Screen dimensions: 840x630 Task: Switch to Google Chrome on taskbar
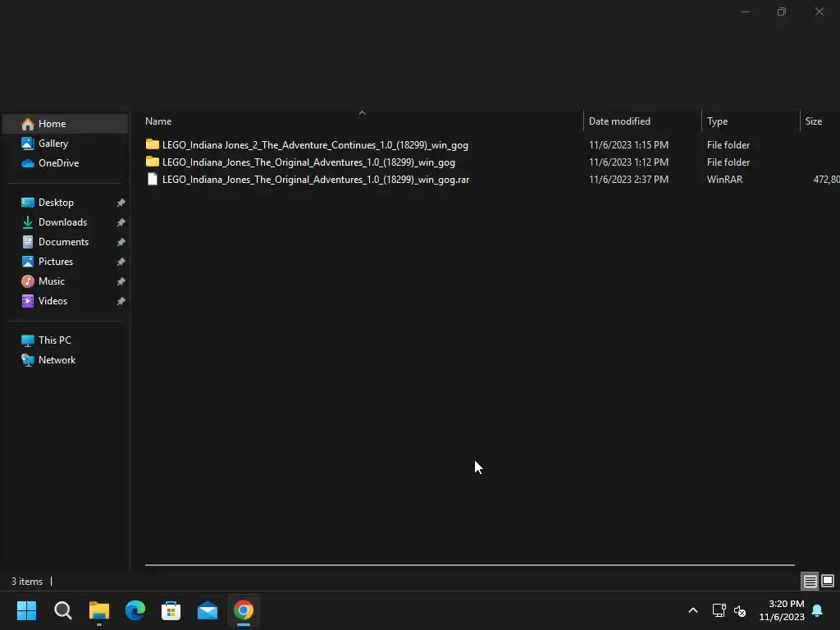[244, 610]
